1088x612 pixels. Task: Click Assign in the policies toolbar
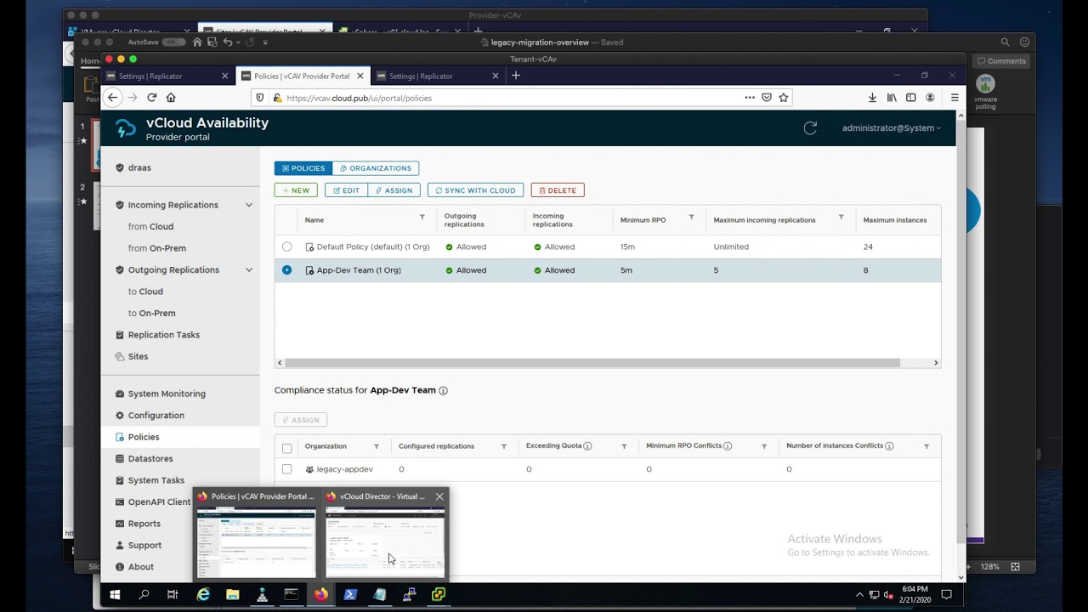pos(394,190)
